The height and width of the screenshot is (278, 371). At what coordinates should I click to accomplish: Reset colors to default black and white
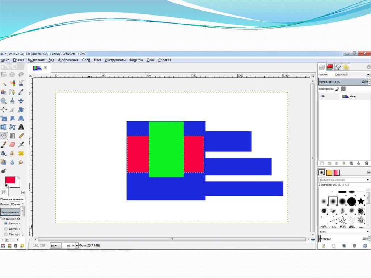[x=7, y=186]
